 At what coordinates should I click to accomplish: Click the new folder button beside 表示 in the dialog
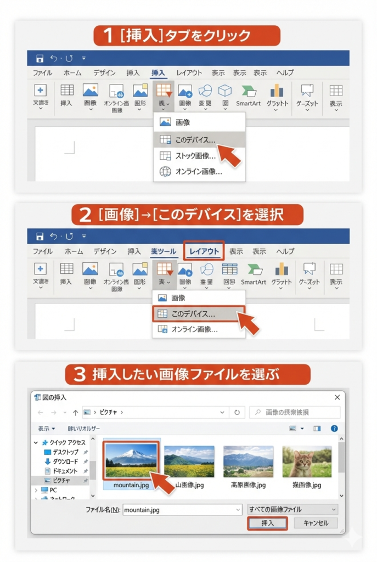83,429
